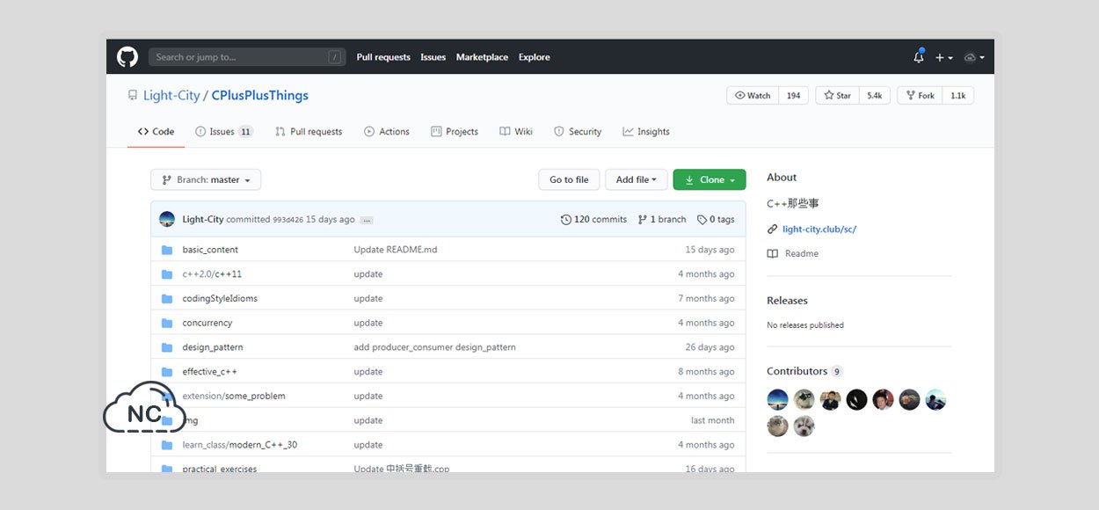
Task: Open the add producer_consumer design_pattern commit
Action: point(435,347)
